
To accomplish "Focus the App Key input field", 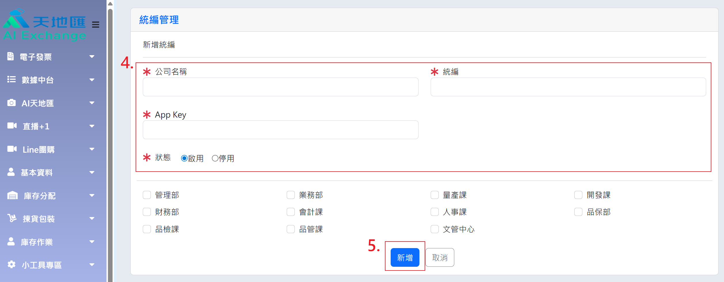I will coord(280,130).
